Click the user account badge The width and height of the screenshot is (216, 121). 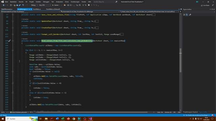197,2
